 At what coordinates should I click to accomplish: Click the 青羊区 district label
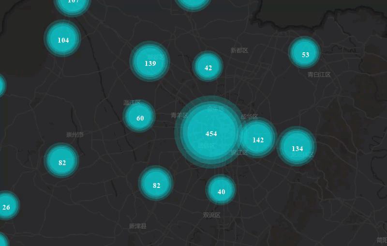[x=179, y=115]
